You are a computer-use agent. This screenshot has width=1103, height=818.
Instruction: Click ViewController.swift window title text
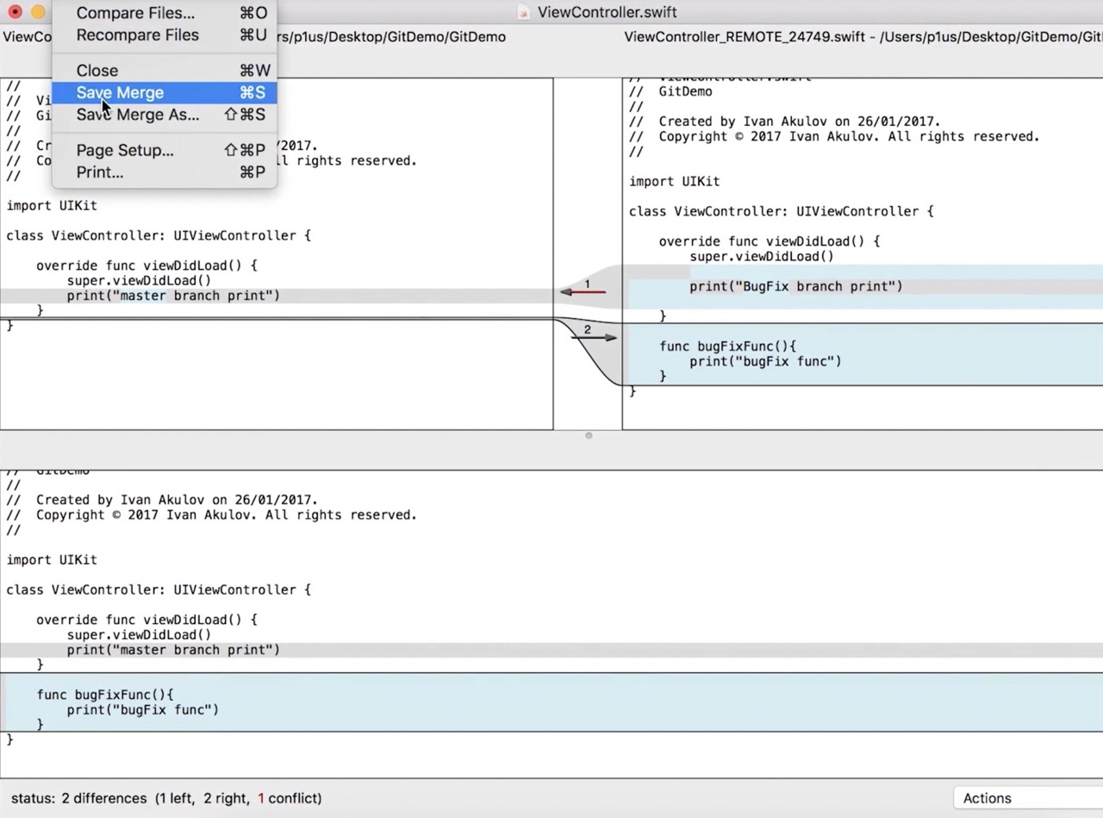click(607, 12)
